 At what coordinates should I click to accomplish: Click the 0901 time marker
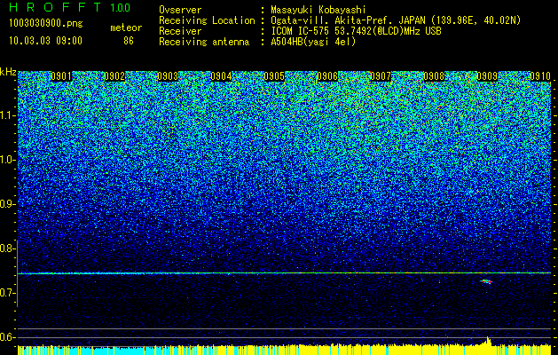(61, 76)
